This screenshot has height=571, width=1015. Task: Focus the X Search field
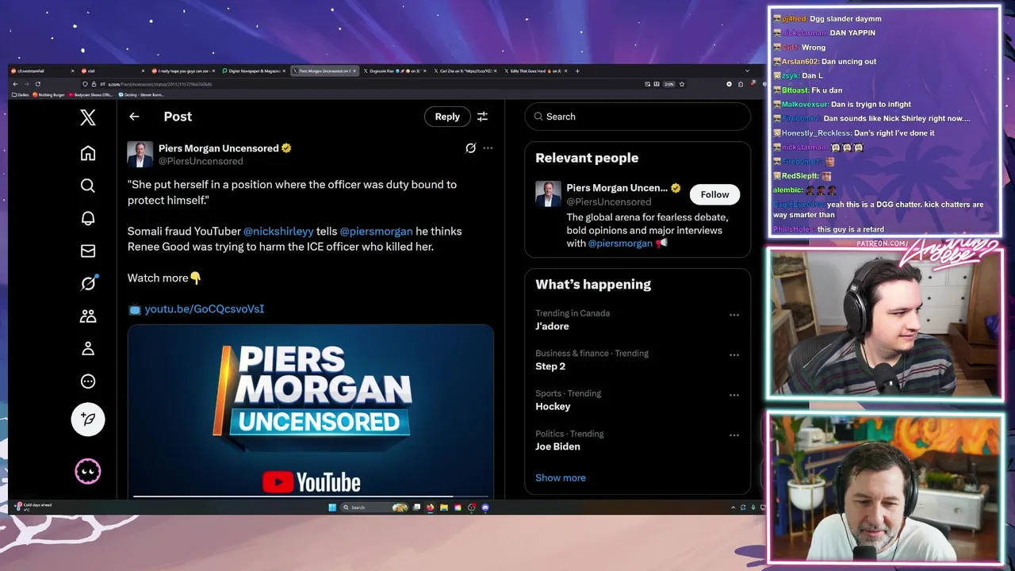[x=638, y=117]
